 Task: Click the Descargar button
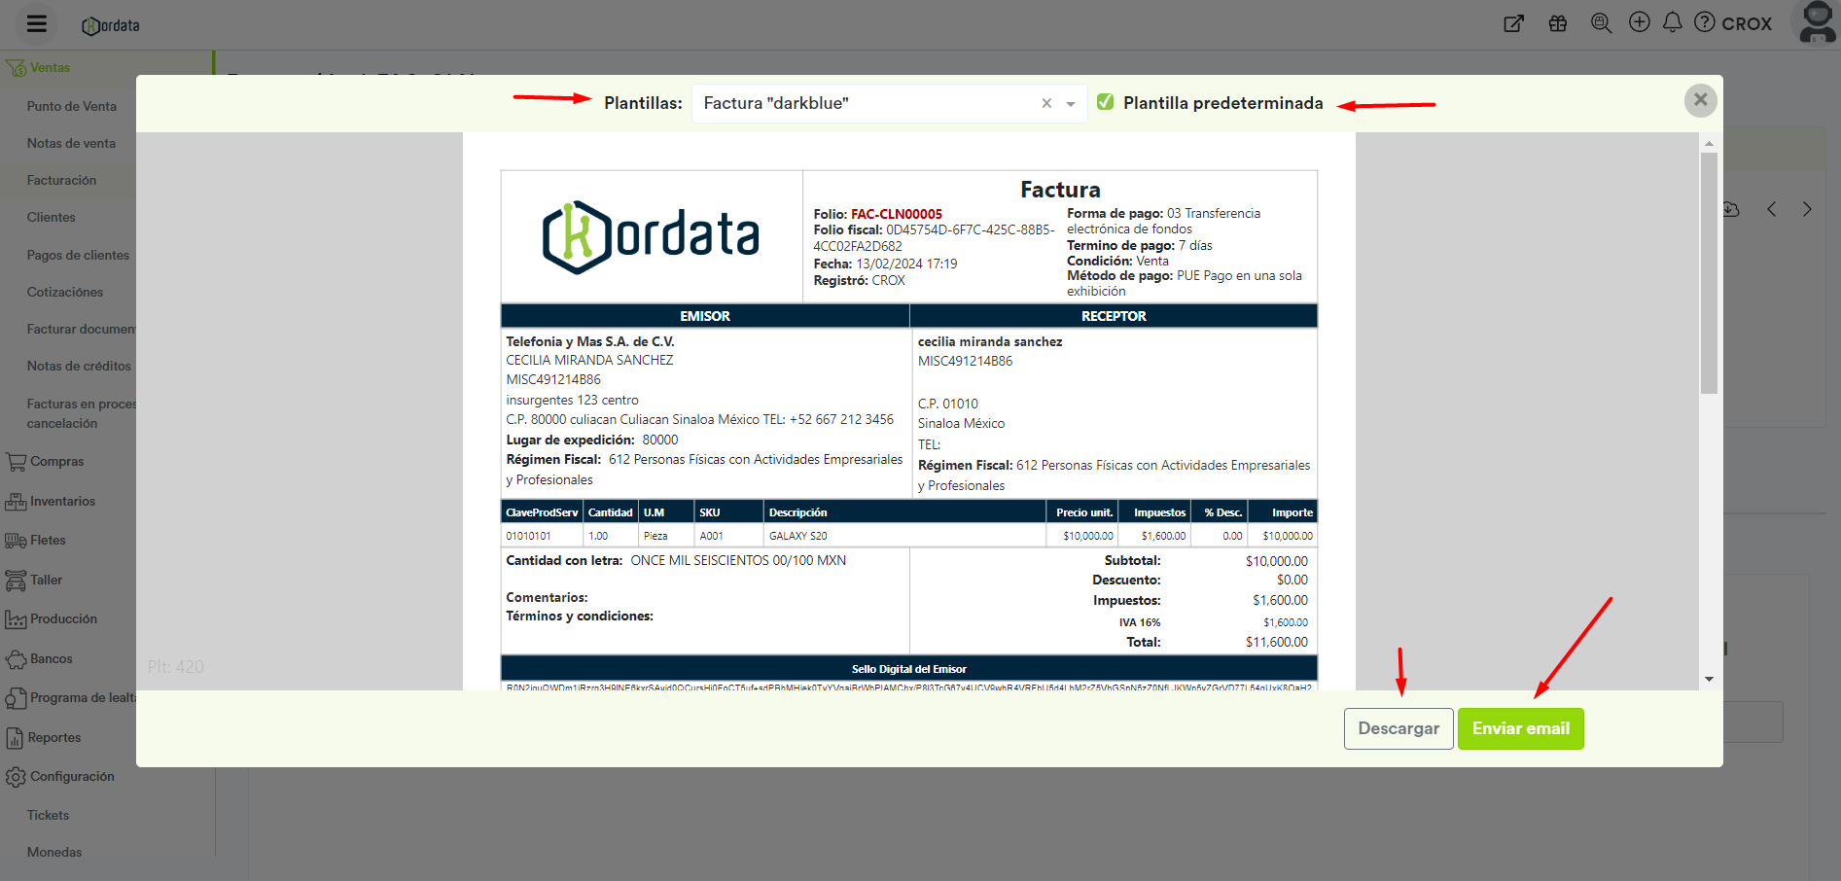point(1398,728)
